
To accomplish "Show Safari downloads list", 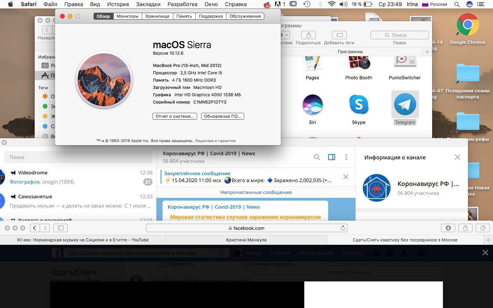I will (448, 228).
